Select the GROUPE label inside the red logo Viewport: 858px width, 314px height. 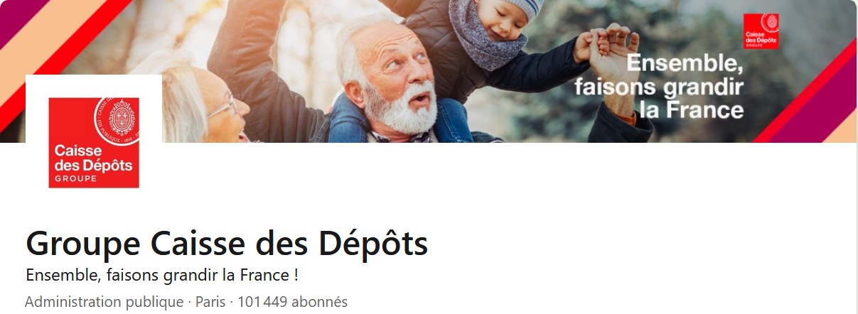click(x=75, y=179)
